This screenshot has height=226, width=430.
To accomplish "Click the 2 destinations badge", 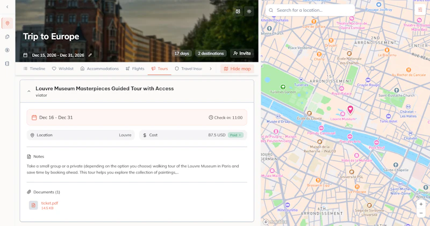I will click(211, 54).
